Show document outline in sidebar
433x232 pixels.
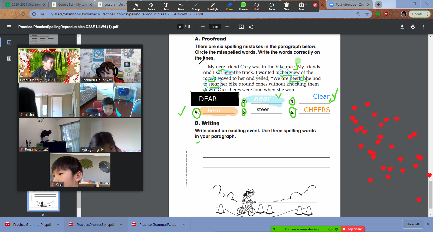[9, 59]
